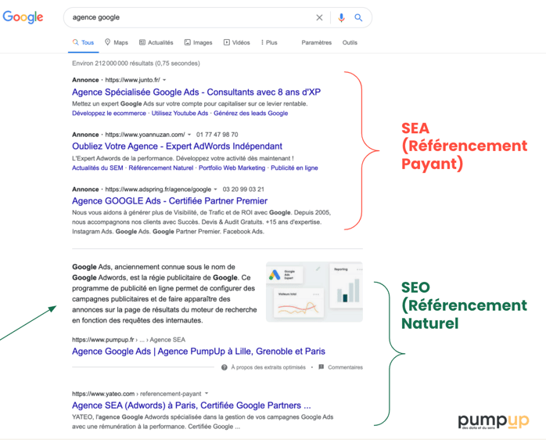Clear the search box with the X icon
The height and width of the screenshot is (440, 546).
pyautogui.click(x=319, y=17)
